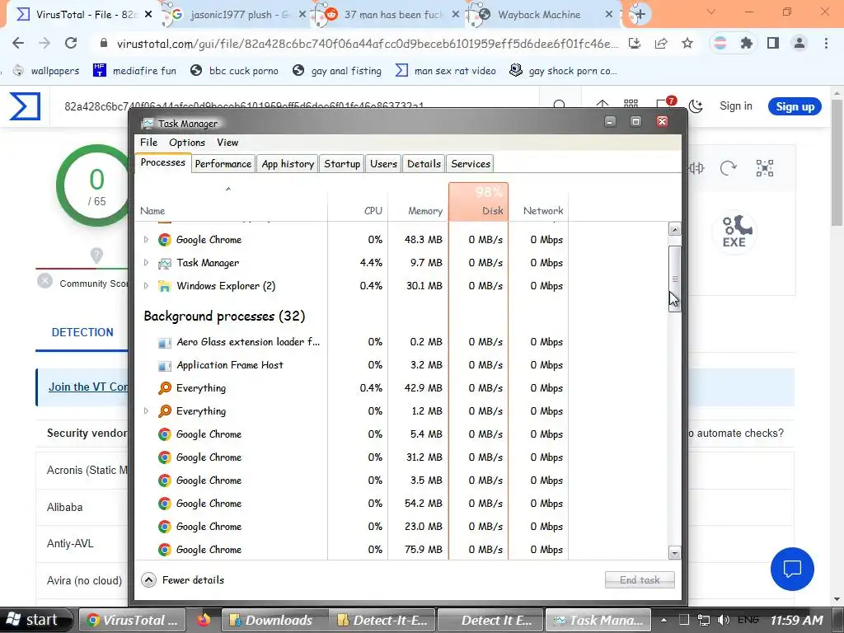Open the Chrome profile avatar

point(799,43)
